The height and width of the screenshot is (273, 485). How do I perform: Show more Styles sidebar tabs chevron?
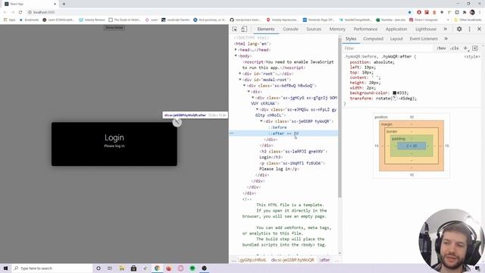(446, 39)
